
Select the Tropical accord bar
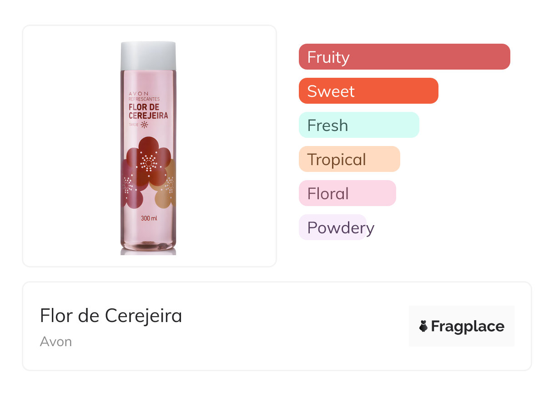[349, 159]
